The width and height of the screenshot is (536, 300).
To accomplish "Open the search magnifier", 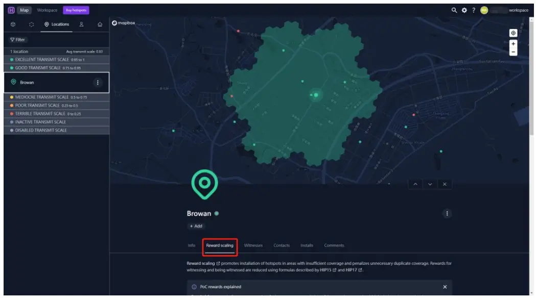I will [454, 10].
